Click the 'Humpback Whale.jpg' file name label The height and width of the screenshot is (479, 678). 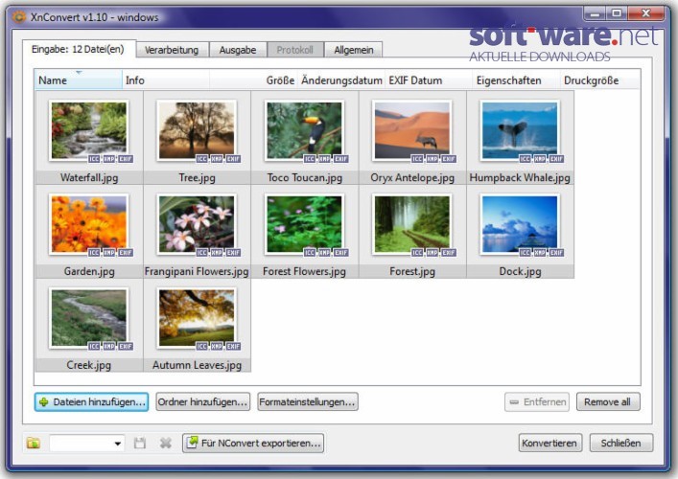(x=520, y=177)
